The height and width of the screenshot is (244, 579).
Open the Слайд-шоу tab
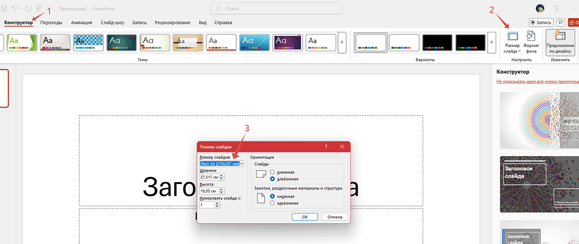pyautogui.click(x=112, y=22)
